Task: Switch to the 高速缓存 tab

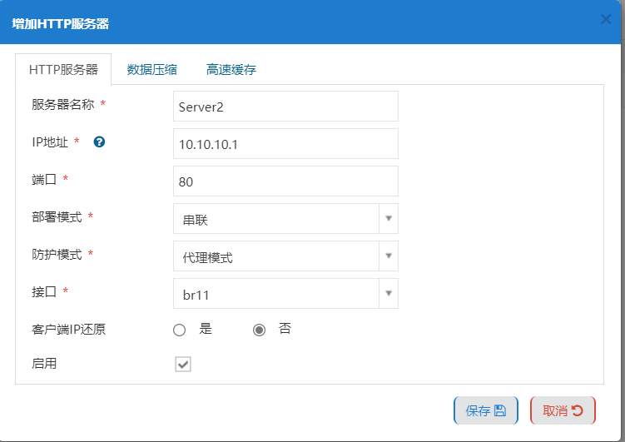Action: pyautogui.click(x=231, y=69)
